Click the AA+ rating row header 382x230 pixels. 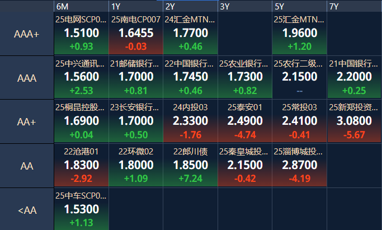27,121
